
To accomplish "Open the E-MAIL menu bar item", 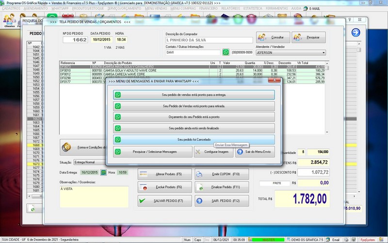I will tap(311, 8).
